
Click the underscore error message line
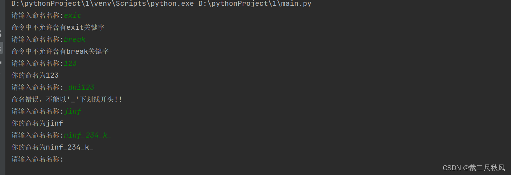pyautogui.click(x=67, y=99)
